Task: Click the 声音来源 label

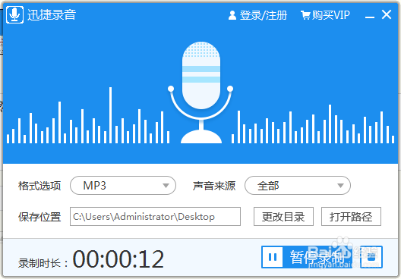Action: point(214,186)
